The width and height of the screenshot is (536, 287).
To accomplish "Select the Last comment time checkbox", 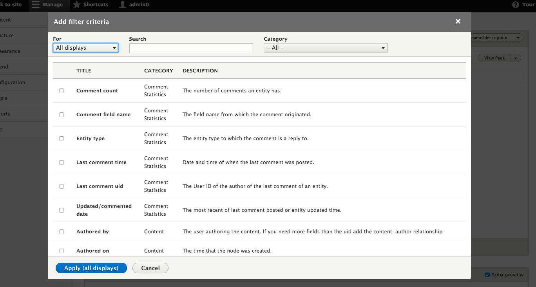I will (x=62, y=162).
